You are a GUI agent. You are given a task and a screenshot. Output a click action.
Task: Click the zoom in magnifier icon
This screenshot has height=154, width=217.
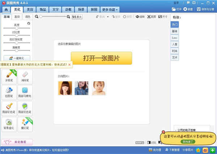68,17
